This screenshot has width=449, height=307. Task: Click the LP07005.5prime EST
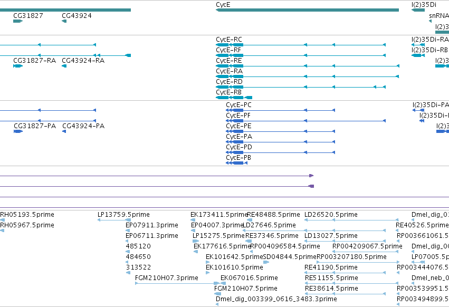coord(418,262)
